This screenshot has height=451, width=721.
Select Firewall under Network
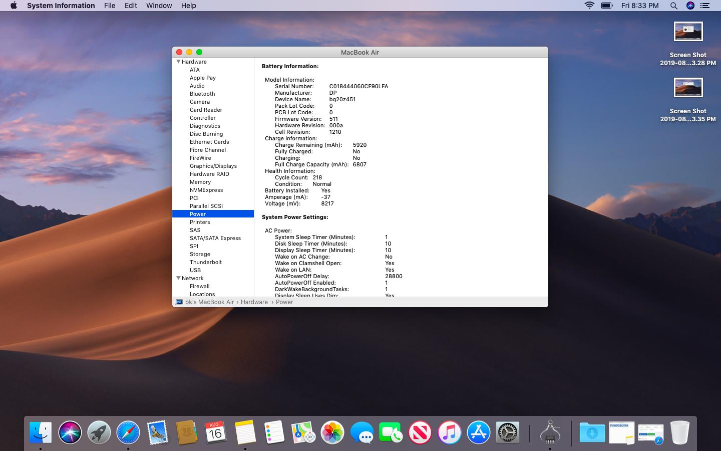(x=200, y=286)
